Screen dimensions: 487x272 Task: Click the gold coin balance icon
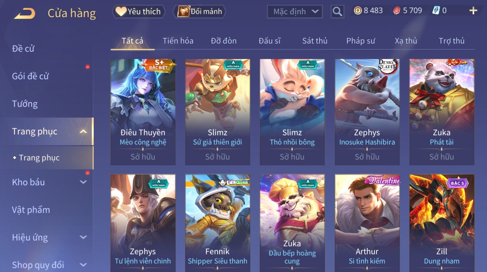click(x=358, y=11)
